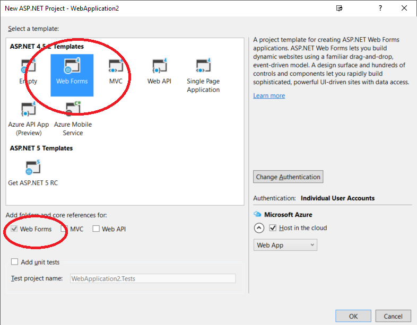Image resolution: width=417 pixels, height=325 pixels.
Task: Open the feedback icon in title bar
Action: [339, 8]
